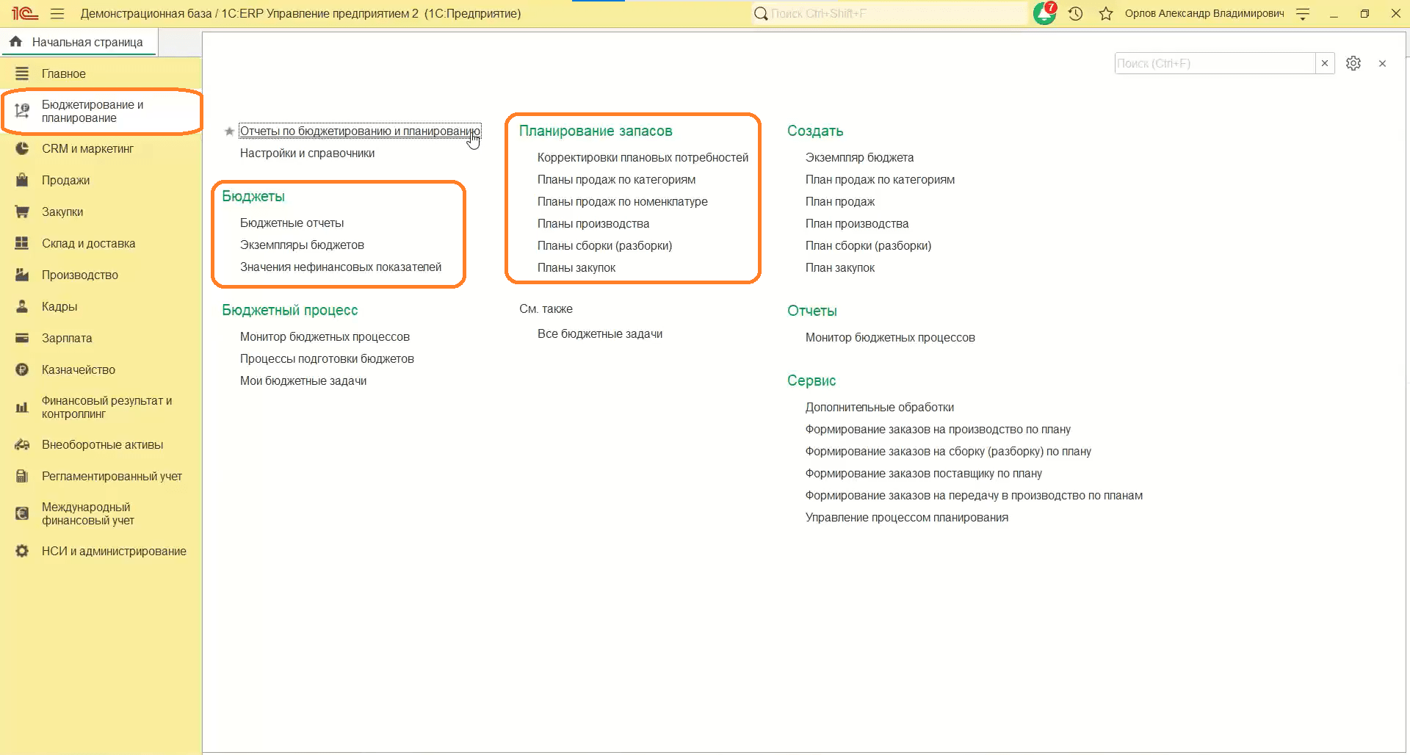Open Монитор бюджетных процессов under Отчеты
Viewport: 1410px width, 755px height.
[890, 337]
